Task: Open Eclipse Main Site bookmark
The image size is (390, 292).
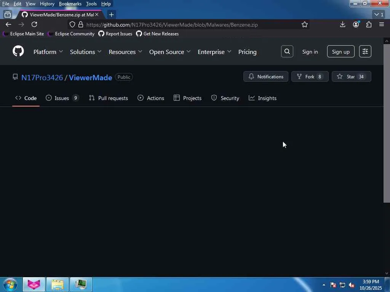Action: point(23,34)
